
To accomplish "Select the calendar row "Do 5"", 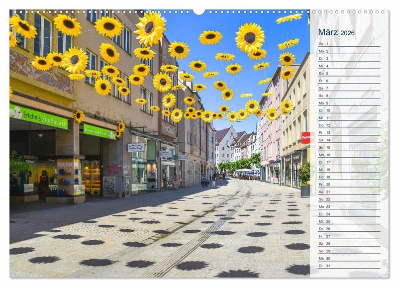I will (x=349, y=73).
